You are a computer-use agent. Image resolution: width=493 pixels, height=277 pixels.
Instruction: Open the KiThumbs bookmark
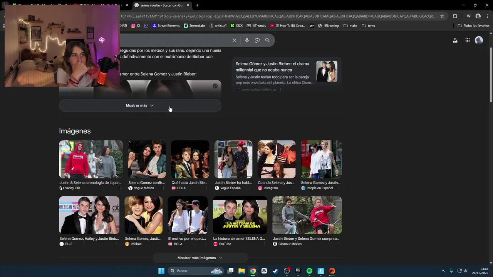pos(256,26)
